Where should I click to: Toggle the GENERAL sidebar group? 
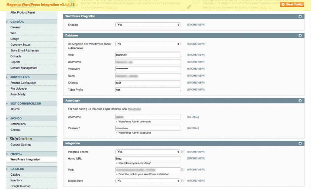tap(32, 22)
